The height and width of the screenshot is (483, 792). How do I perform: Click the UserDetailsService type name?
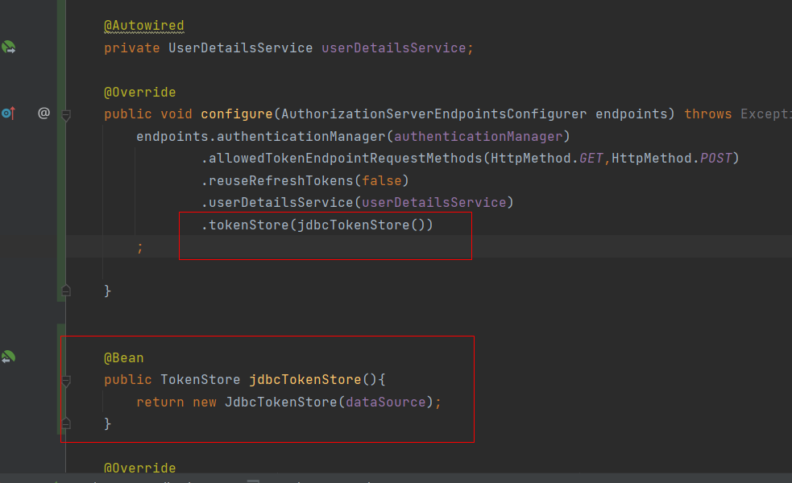240,48
